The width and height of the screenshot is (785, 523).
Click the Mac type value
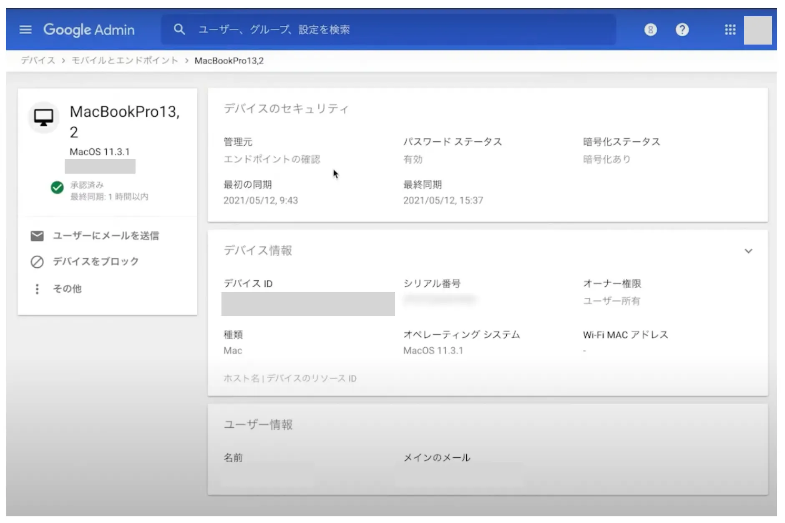pos(233,351)
